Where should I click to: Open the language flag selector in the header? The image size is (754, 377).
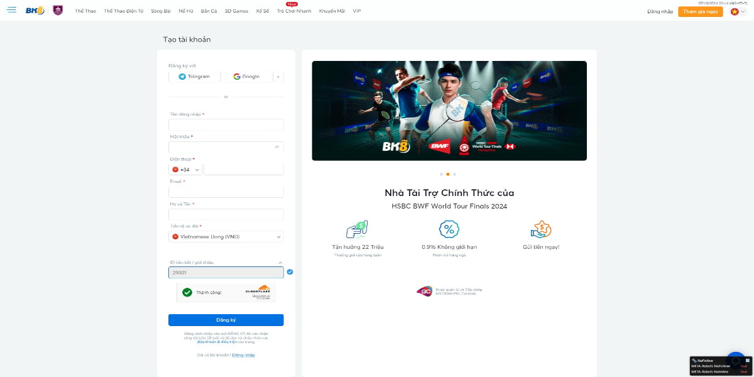pyautogui.click(x=737, y=11)
